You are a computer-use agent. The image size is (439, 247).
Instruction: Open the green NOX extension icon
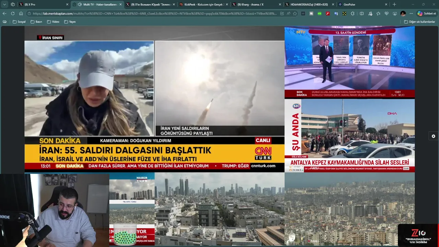(x=320, y=13)
